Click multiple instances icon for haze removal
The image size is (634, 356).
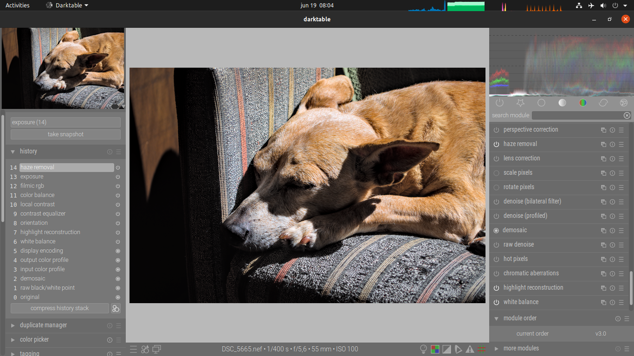click(x=603, y=144)
